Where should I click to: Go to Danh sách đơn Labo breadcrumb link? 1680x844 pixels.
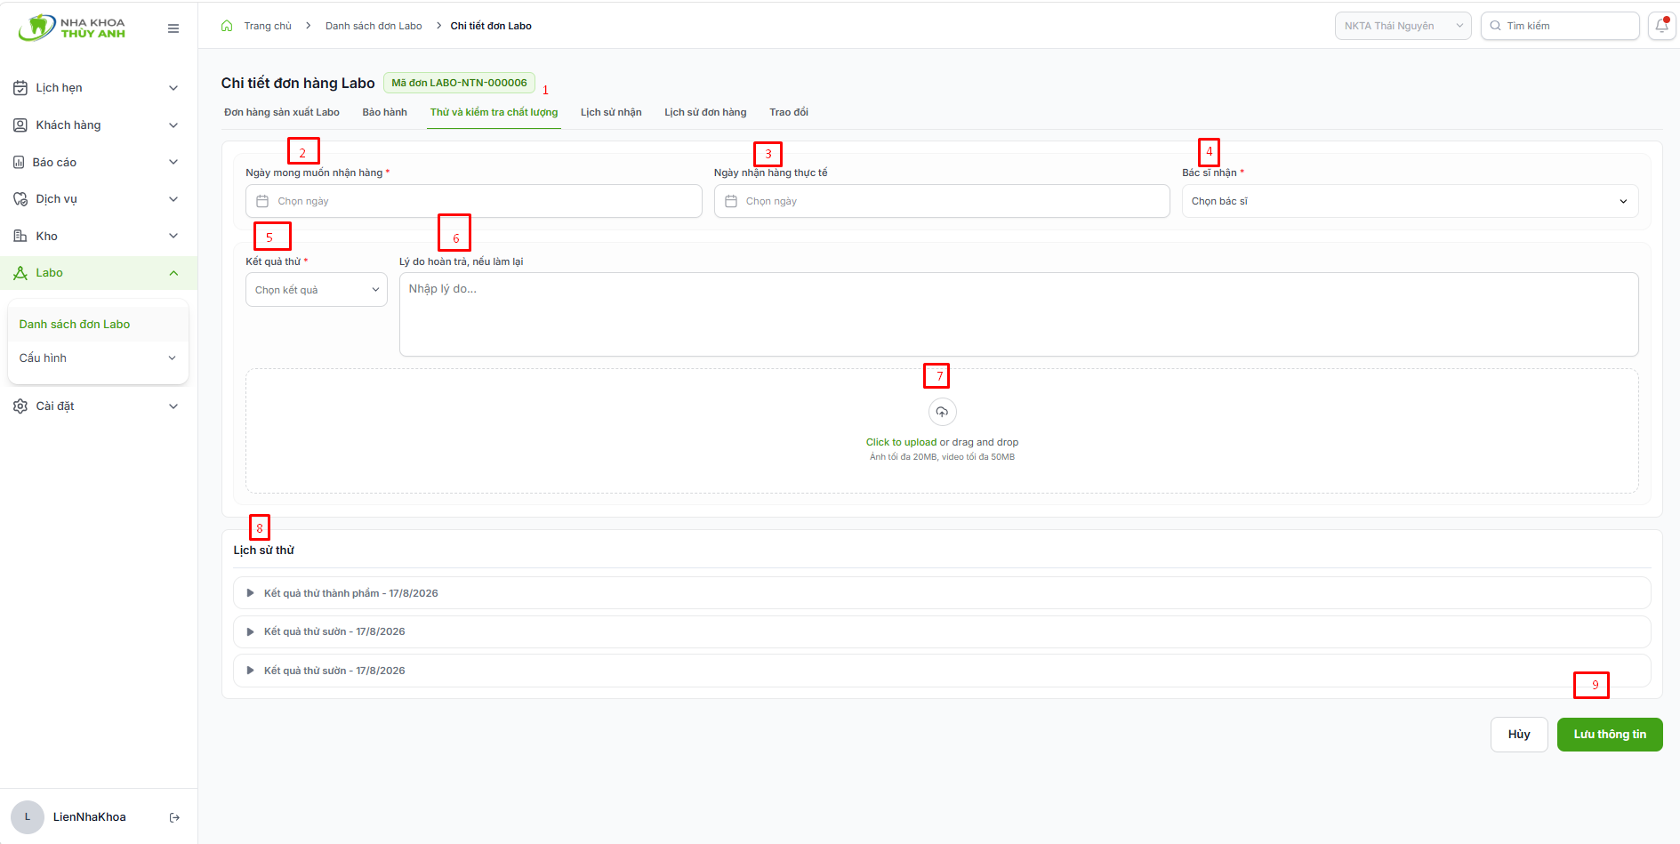tap(374, 26)
